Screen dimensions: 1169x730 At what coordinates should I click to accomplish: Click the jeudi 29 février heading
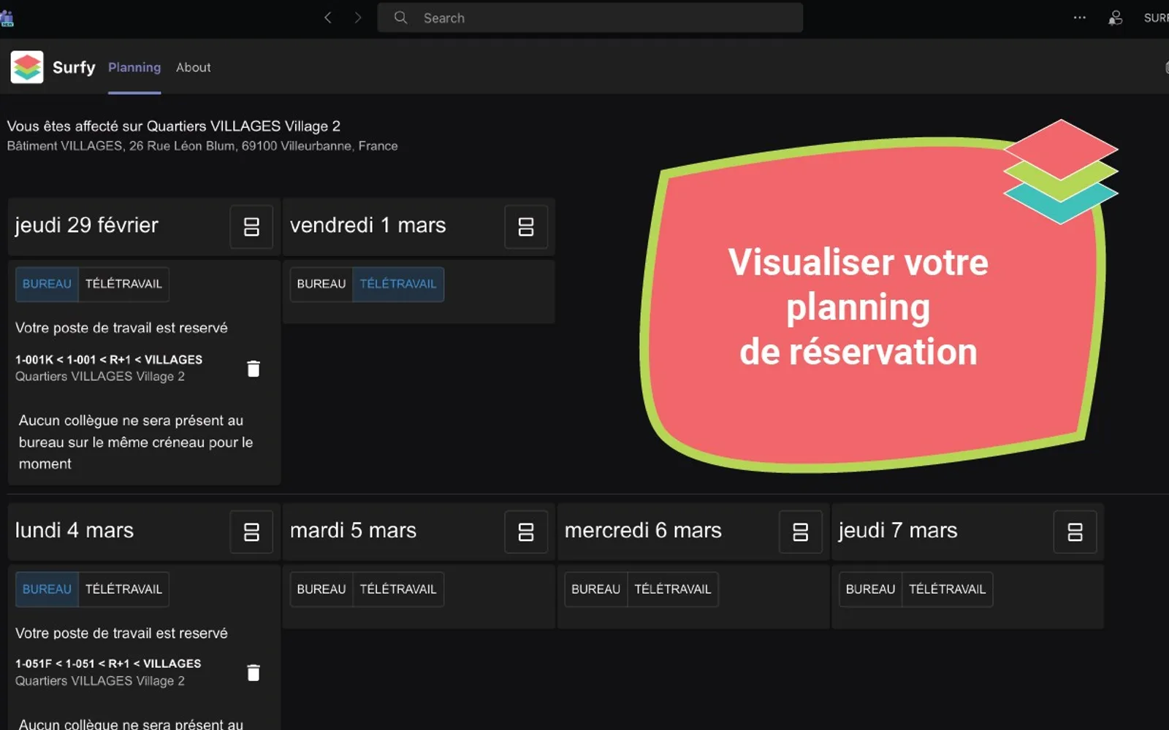coord(87,226)
